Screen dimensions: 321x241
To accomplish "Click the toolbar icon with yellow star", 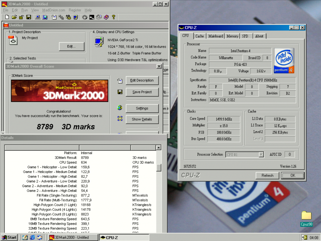I will [68, 17].
